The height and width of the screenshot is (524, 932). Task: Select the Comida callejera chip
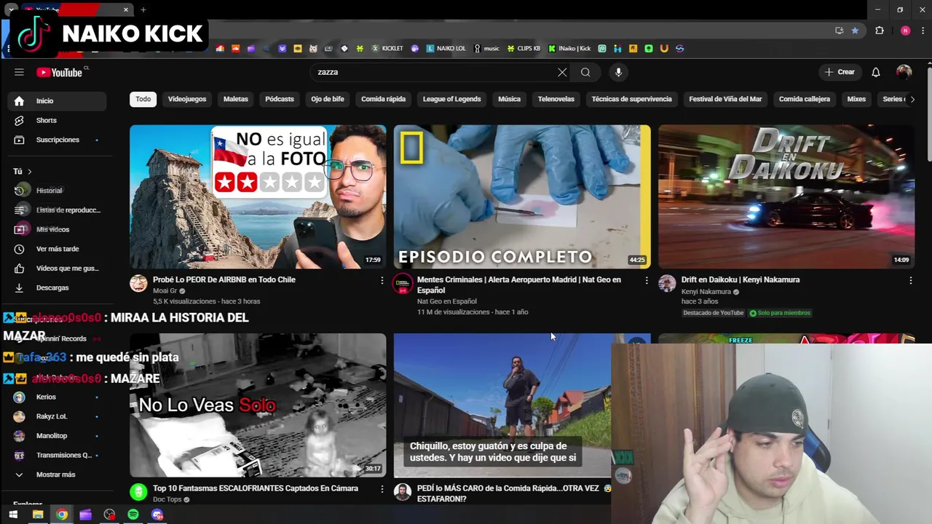(804, 99)
